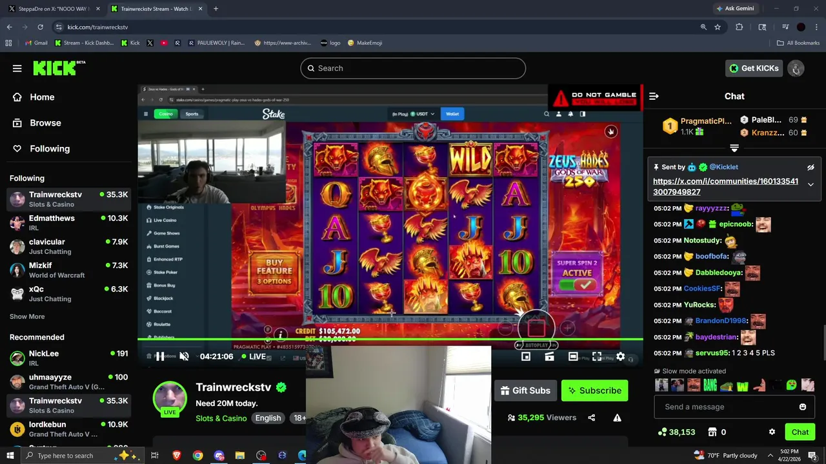Open the stream player settings gear
Screen dimensions: 826x464
tap(620, 356)
